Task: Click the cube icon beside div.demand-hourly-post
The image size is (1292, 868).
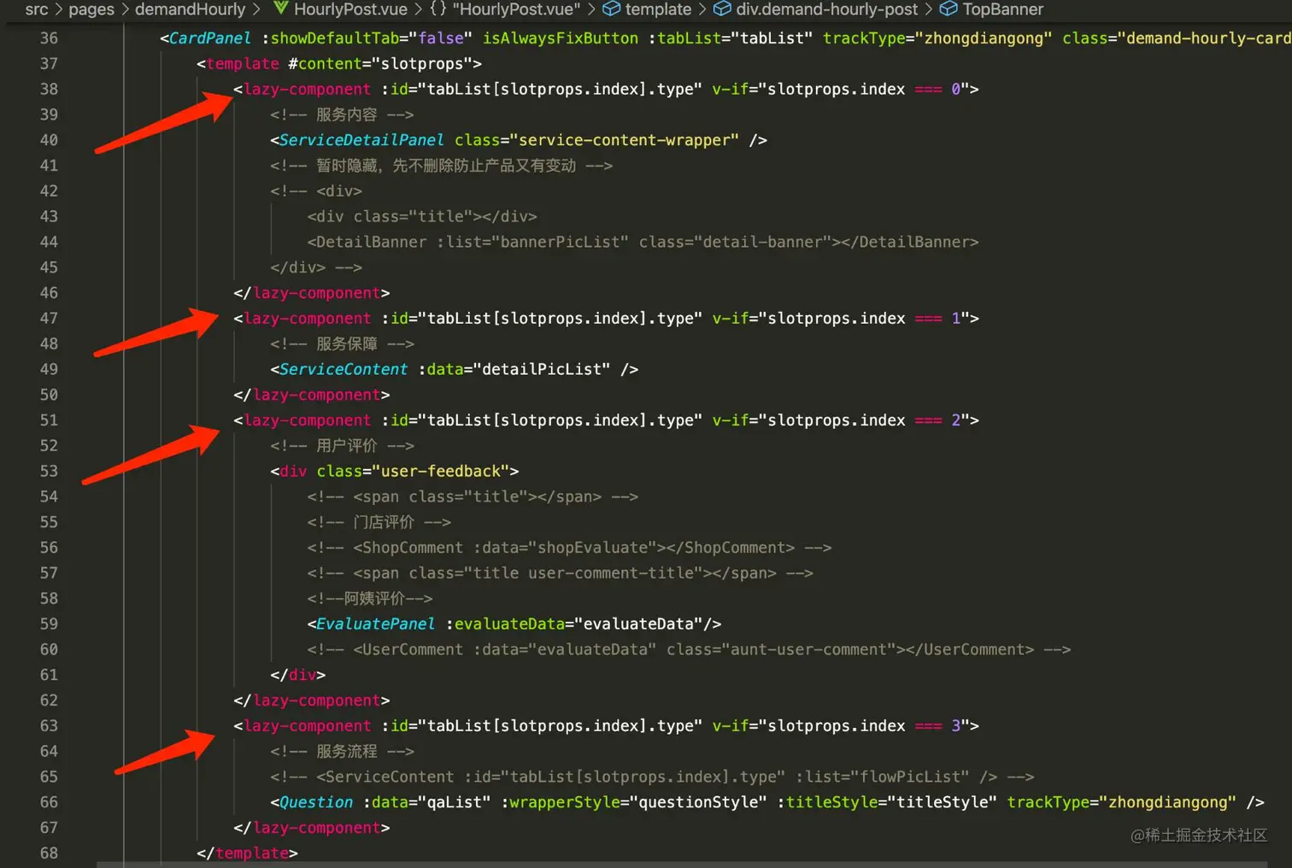Action: tap(722, 9)
